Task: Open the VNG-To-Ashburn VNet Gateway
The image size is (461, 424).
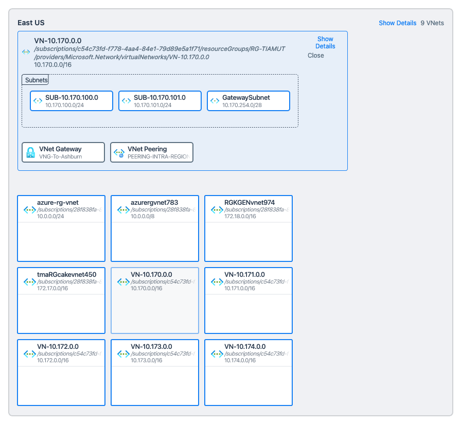Action: click(x=63, y=152)
